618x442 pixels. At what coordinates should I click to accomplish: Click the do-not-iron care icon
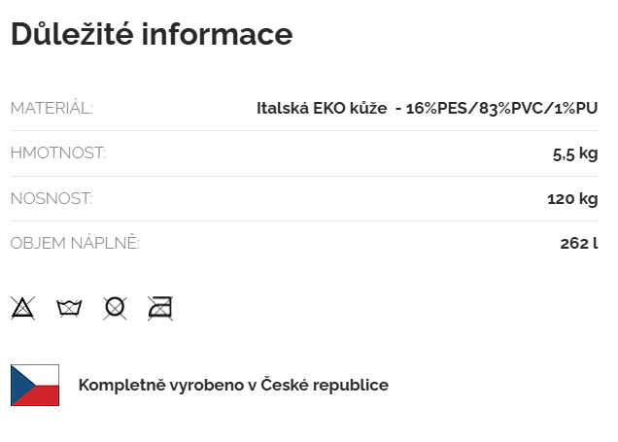160,309
